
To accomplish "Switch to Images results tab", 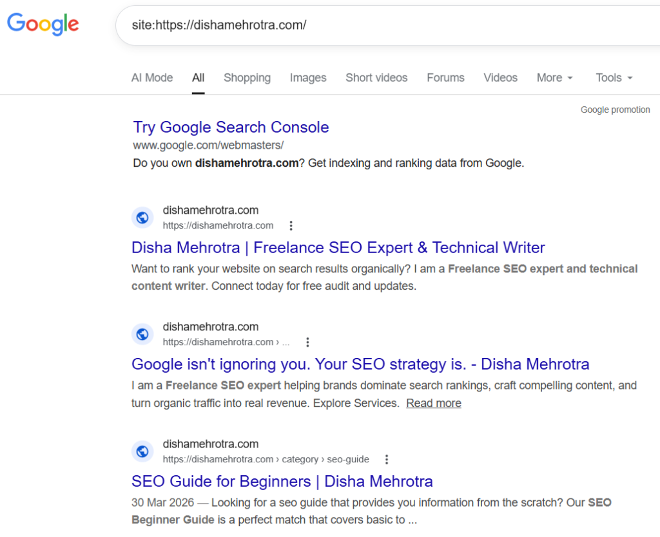I will point(308,78).
